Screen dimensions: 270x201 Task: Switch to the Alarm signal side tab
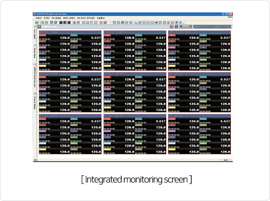click(x=35, y=34)
